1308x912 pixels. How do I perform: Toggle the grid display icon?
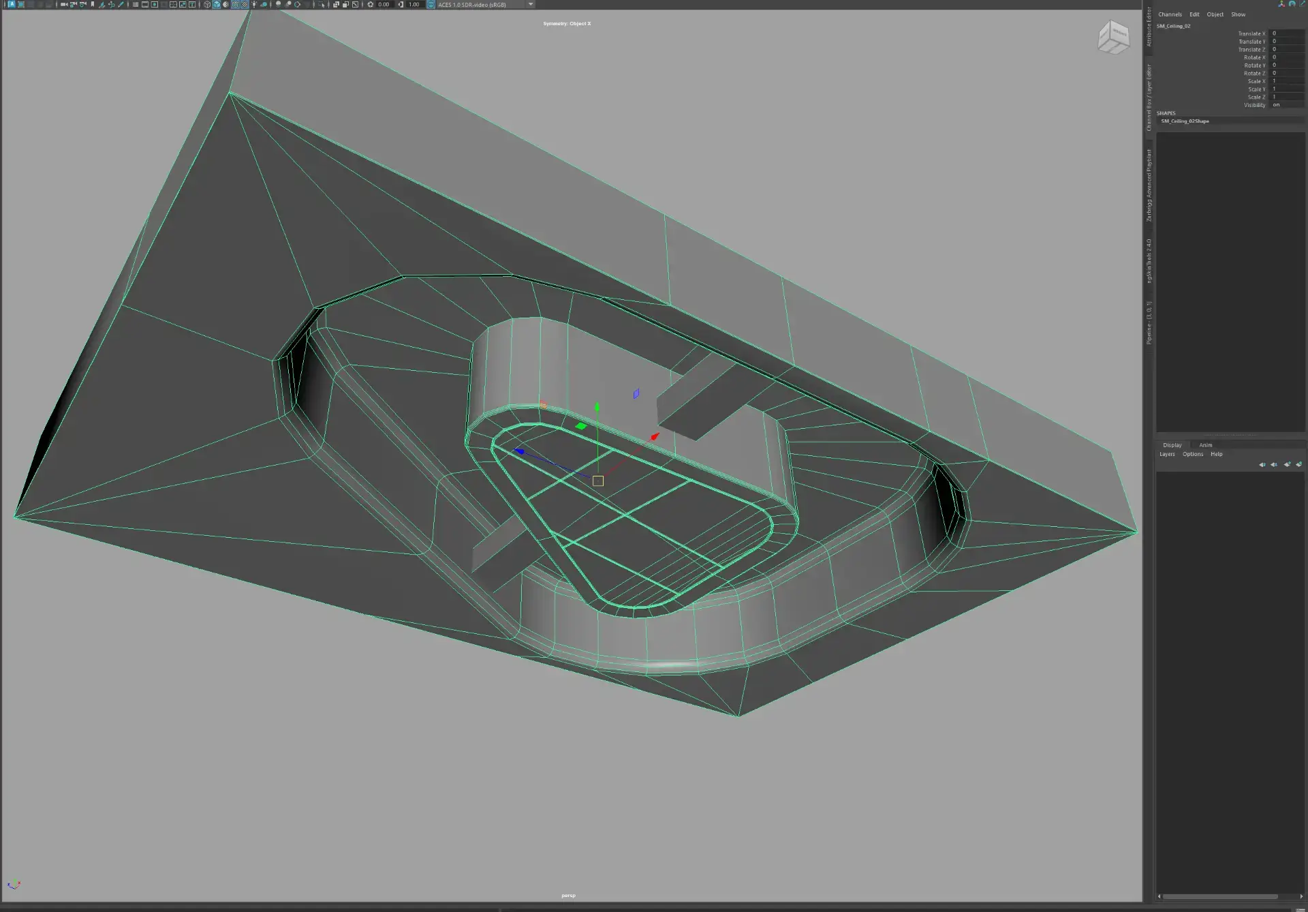click(136, 4)
